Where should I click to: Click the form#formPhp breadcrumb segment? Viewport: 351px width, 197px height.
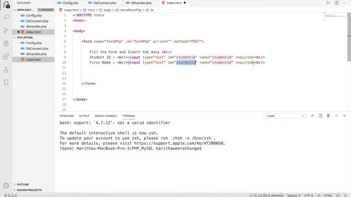(131, 10)
